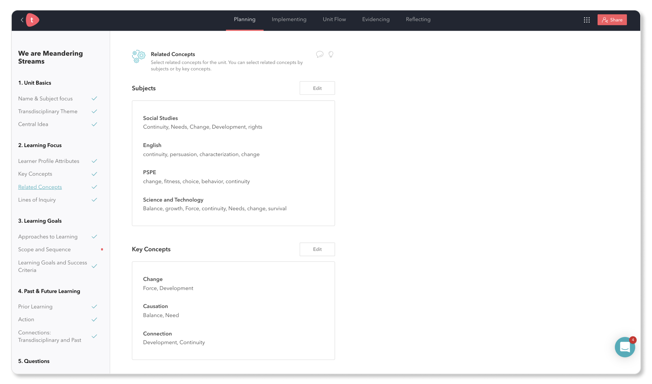This screenshot has height=384, width=652.
Task: Open the apps grid menu
Action: (587, 20)
